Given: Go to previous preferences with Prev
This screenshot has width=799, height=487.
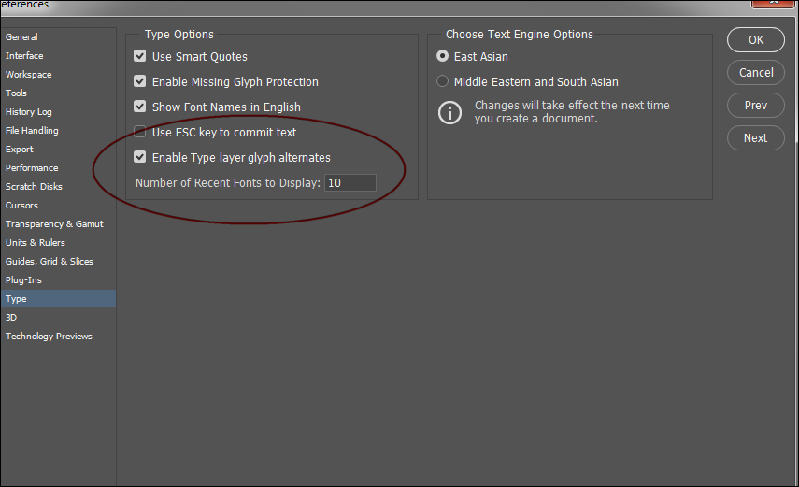Looking at the screenshot, I should pos(756,106).
